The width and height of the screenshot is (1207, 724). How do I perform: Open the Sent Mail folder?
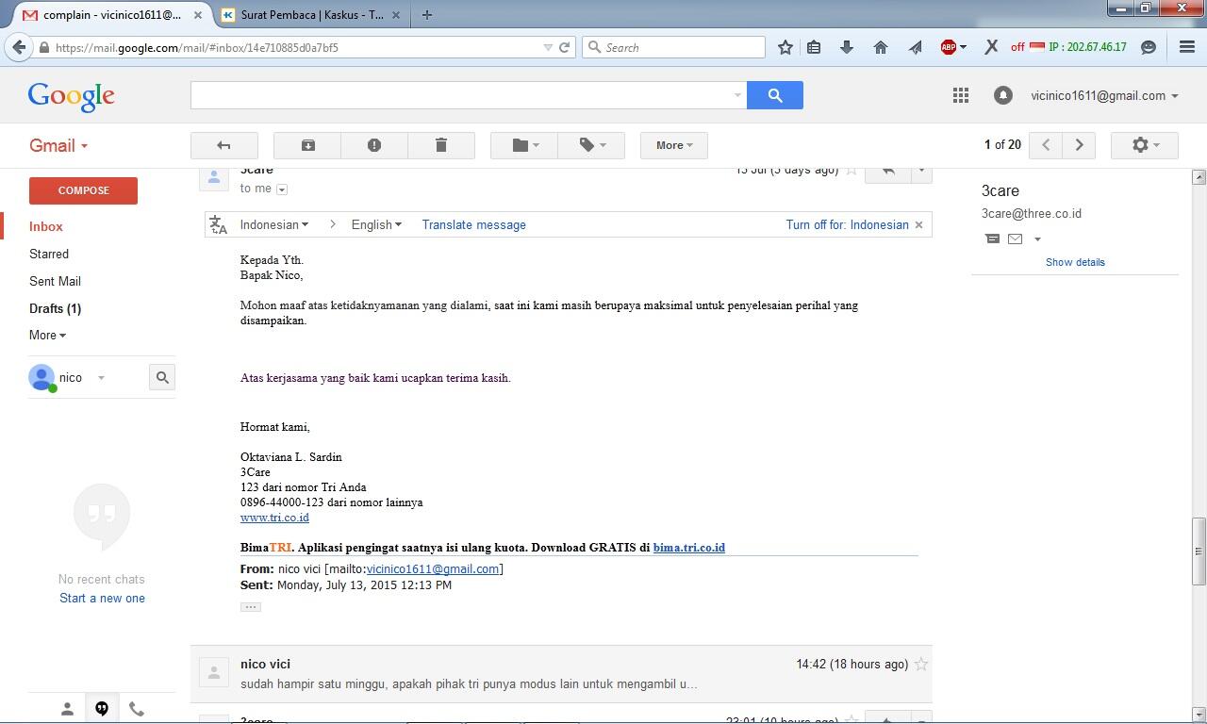(x=55, y=281)
